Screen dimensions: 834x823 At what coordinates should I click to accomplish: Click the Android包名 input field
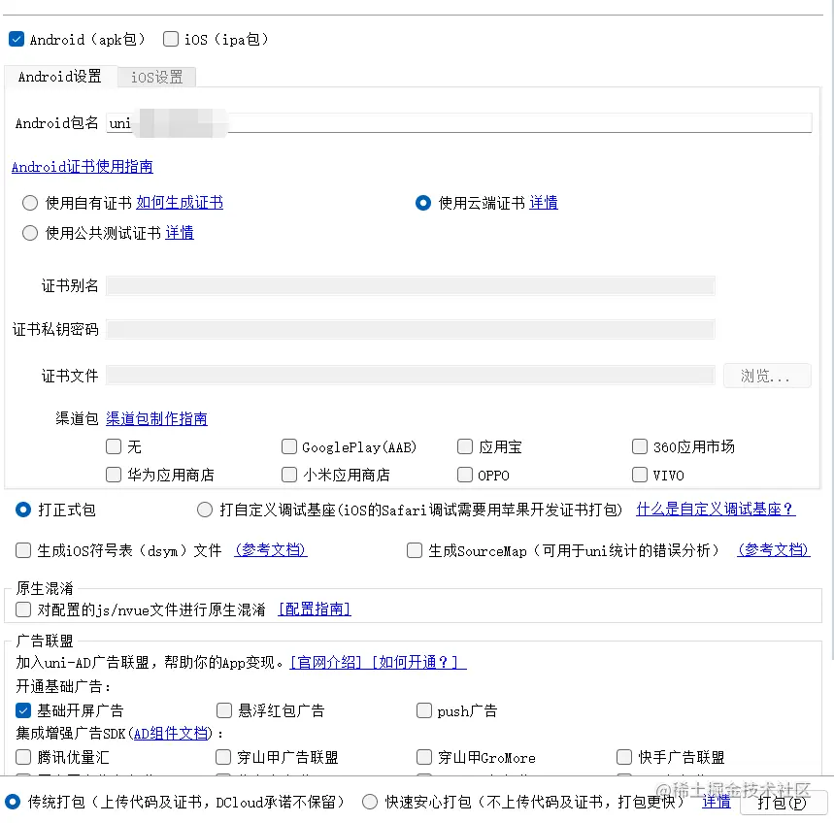point(459,123)
